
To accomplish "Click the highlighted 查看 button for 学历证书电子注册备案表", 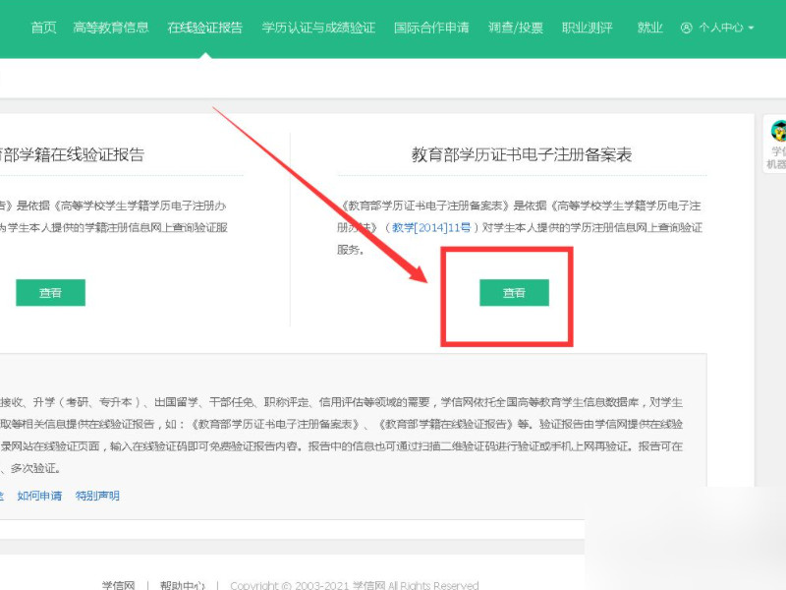I will coord(512,293).
